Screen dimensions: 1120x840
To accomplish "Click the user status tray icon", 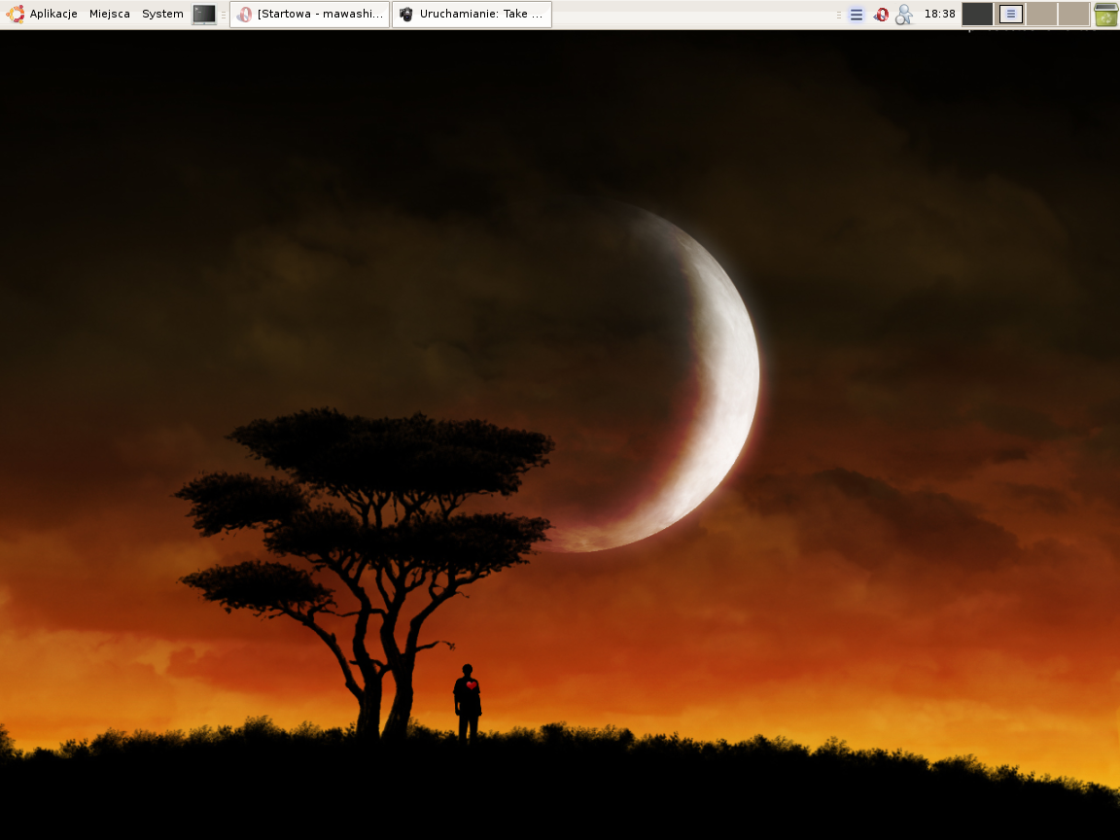I will point(904,15).
